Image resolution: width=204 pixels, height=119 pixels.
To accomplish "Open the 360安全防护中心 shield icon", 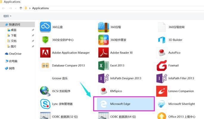I will (x=45, y=40).
